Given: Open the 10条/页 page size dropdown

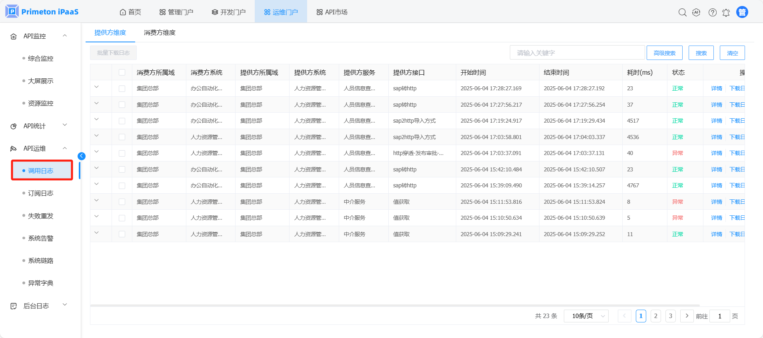Looking at the screenshot, I should click(x=586, y=316).
